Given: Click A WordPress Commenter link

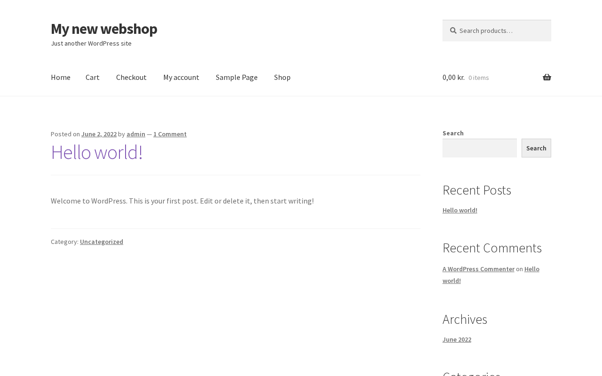Looking at the screenshot, I should [x=478, y=269].
